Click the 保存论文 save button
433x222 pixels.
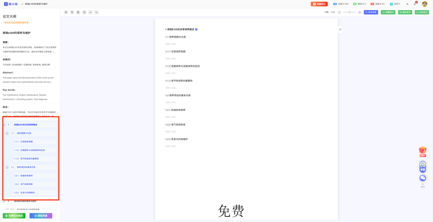pos(405,12)
